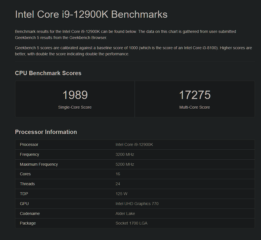Screen dimensions: 261x240
Task: Click the CPU Benchmark Scores heading
Action: coord(48,73)
